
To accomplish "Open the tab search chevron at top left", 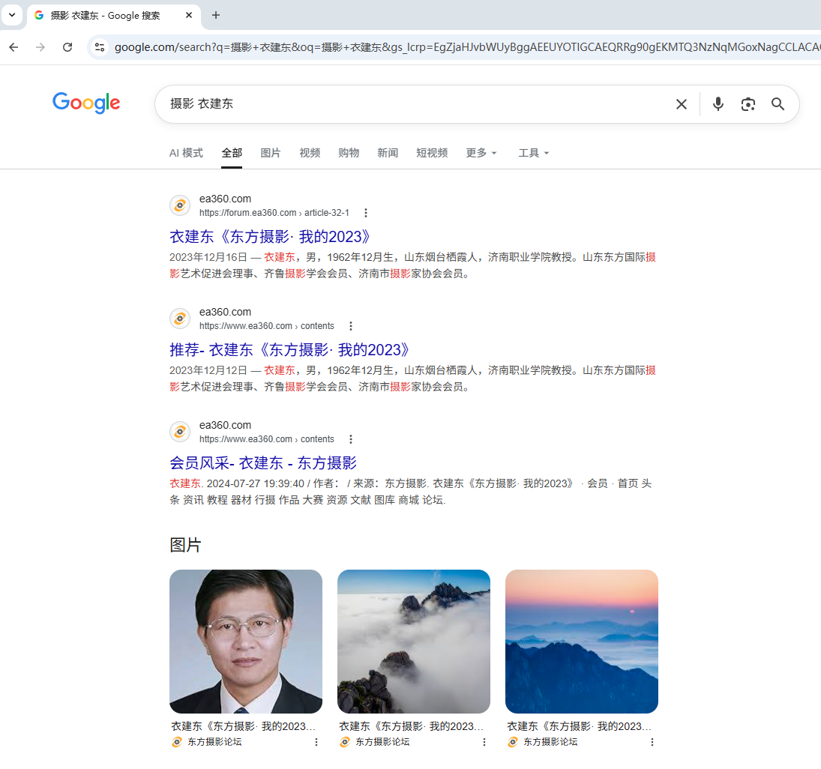I will click(11, 15).
